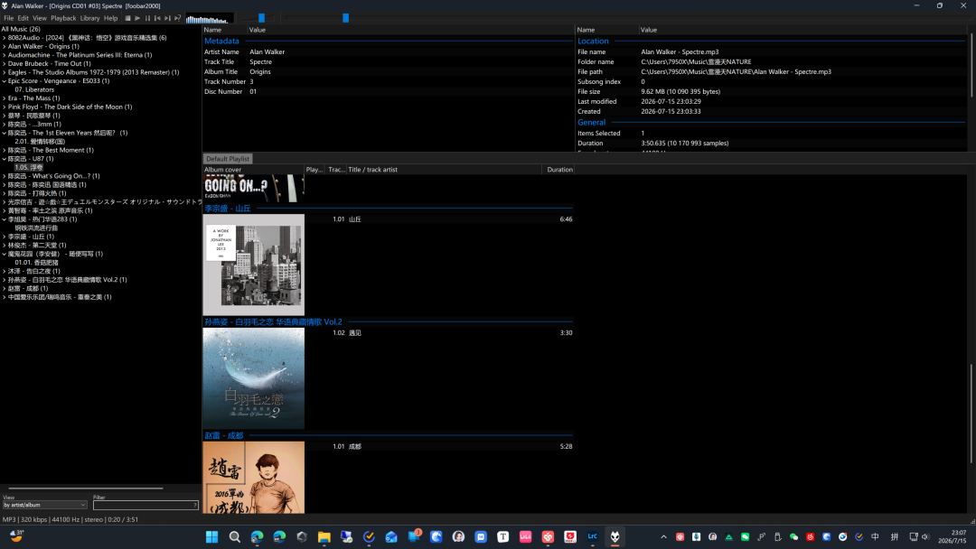
Task: Expand Pink Floyd - Dark Side node
Action: (x=5, y=107)
